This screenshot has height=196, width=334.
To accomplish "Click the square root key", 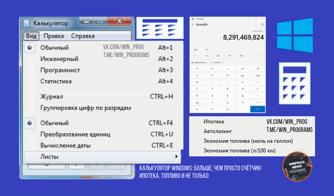I will pyautogui.click(x=197, y=82).
